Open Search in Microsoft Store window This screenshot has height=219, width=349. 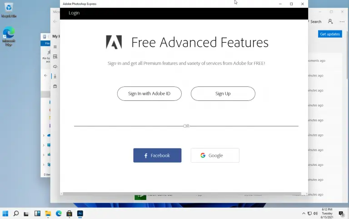tap(315, 22)
